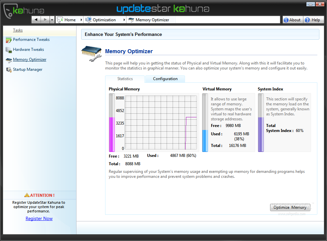
Task: Expand the arrow after Home breadcrumb
Action: pyautogui.click(x=81, y=20)
